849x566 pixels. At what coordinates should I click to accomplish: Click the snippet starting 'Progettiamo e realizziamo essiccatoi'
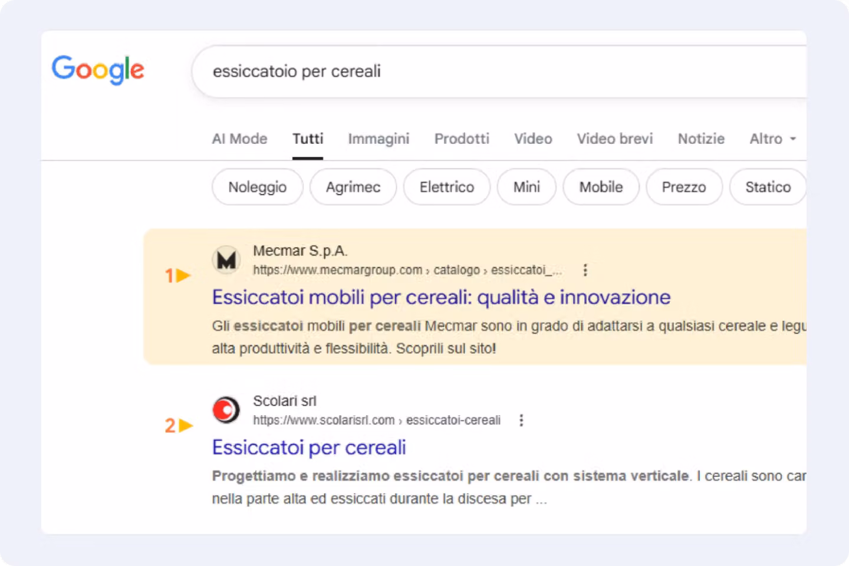509,487
